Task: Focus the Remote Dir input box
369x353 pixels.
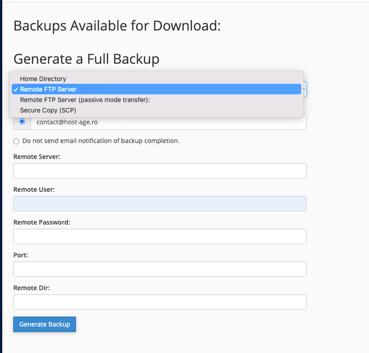Action: click(x=159, y=302)
